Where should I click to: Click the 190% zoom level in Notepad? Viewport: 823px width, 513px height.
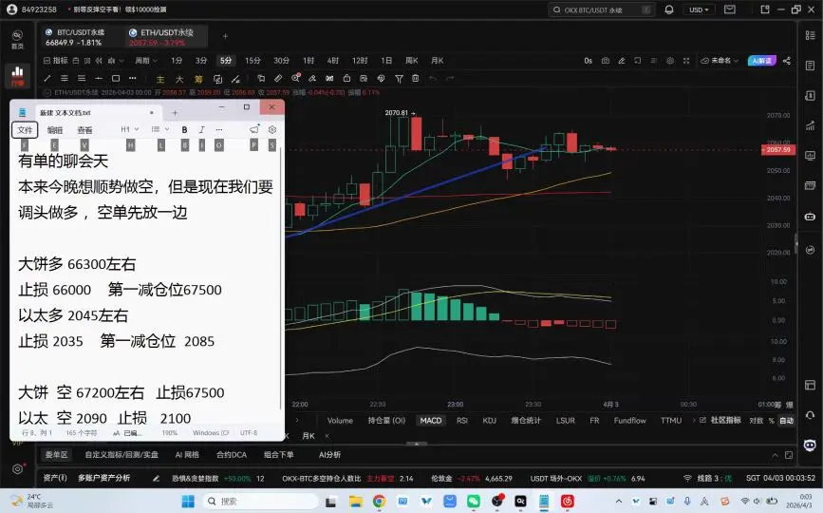pyautogui.click(x=169, y=433)
